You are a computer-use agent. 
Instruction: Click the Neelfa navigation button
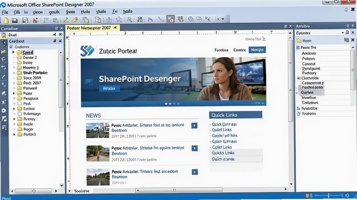click(257, 50)
